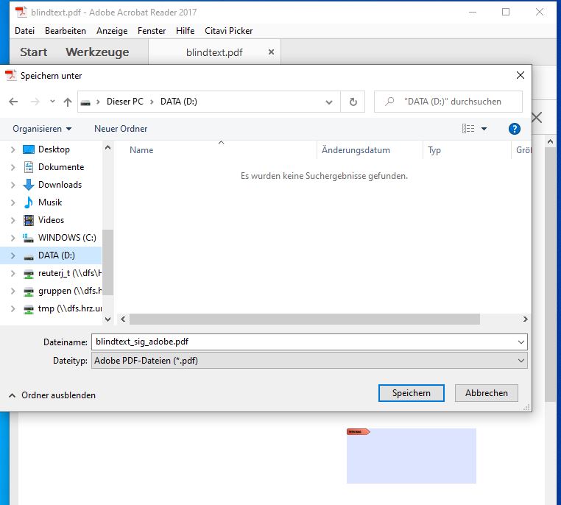
Task: Open the Dateiname history dropdown arrow
Action: pos(521,342)
